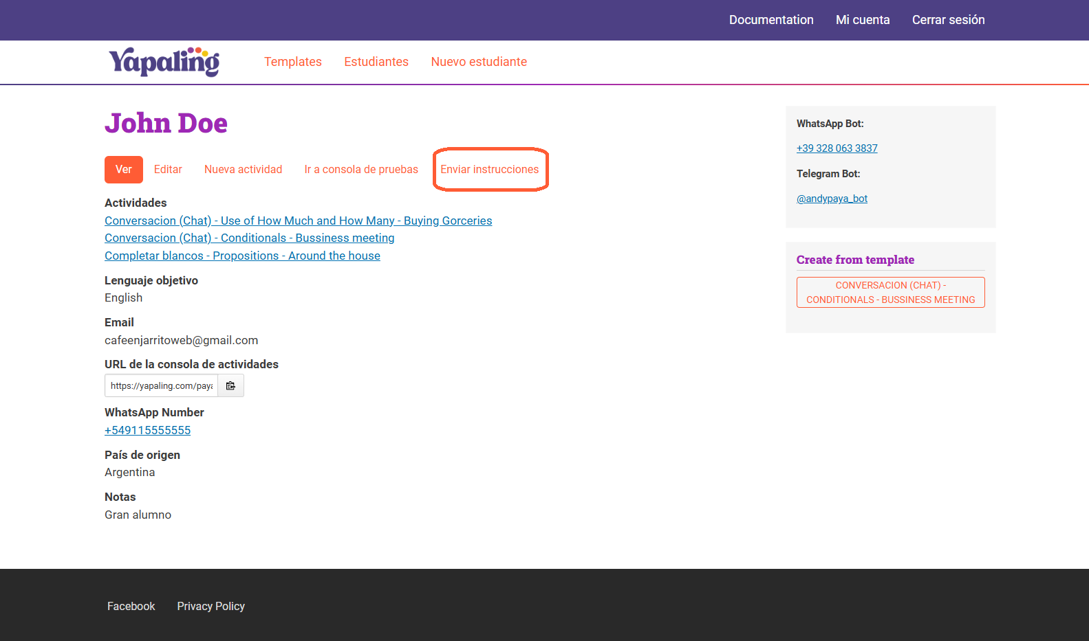Navigate to Estudiantes list
Image resolution: width=1089 pixels, height=641 pixels.
coord(376,62)
